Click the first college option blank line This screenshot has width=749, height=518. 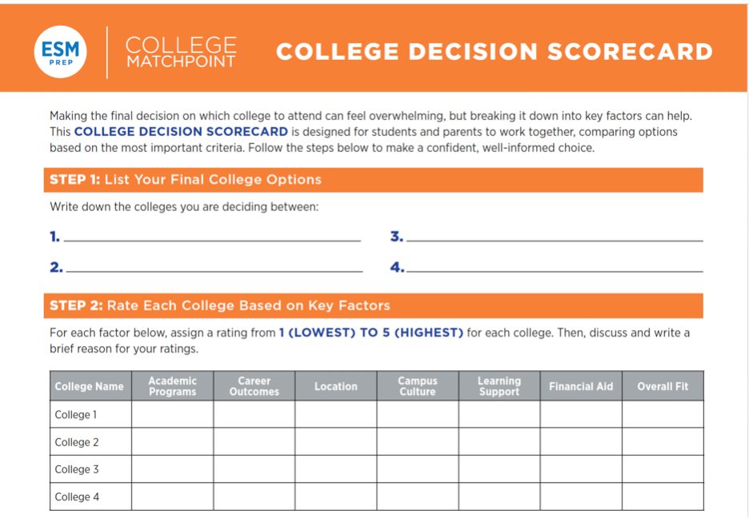tap(212, 236)
